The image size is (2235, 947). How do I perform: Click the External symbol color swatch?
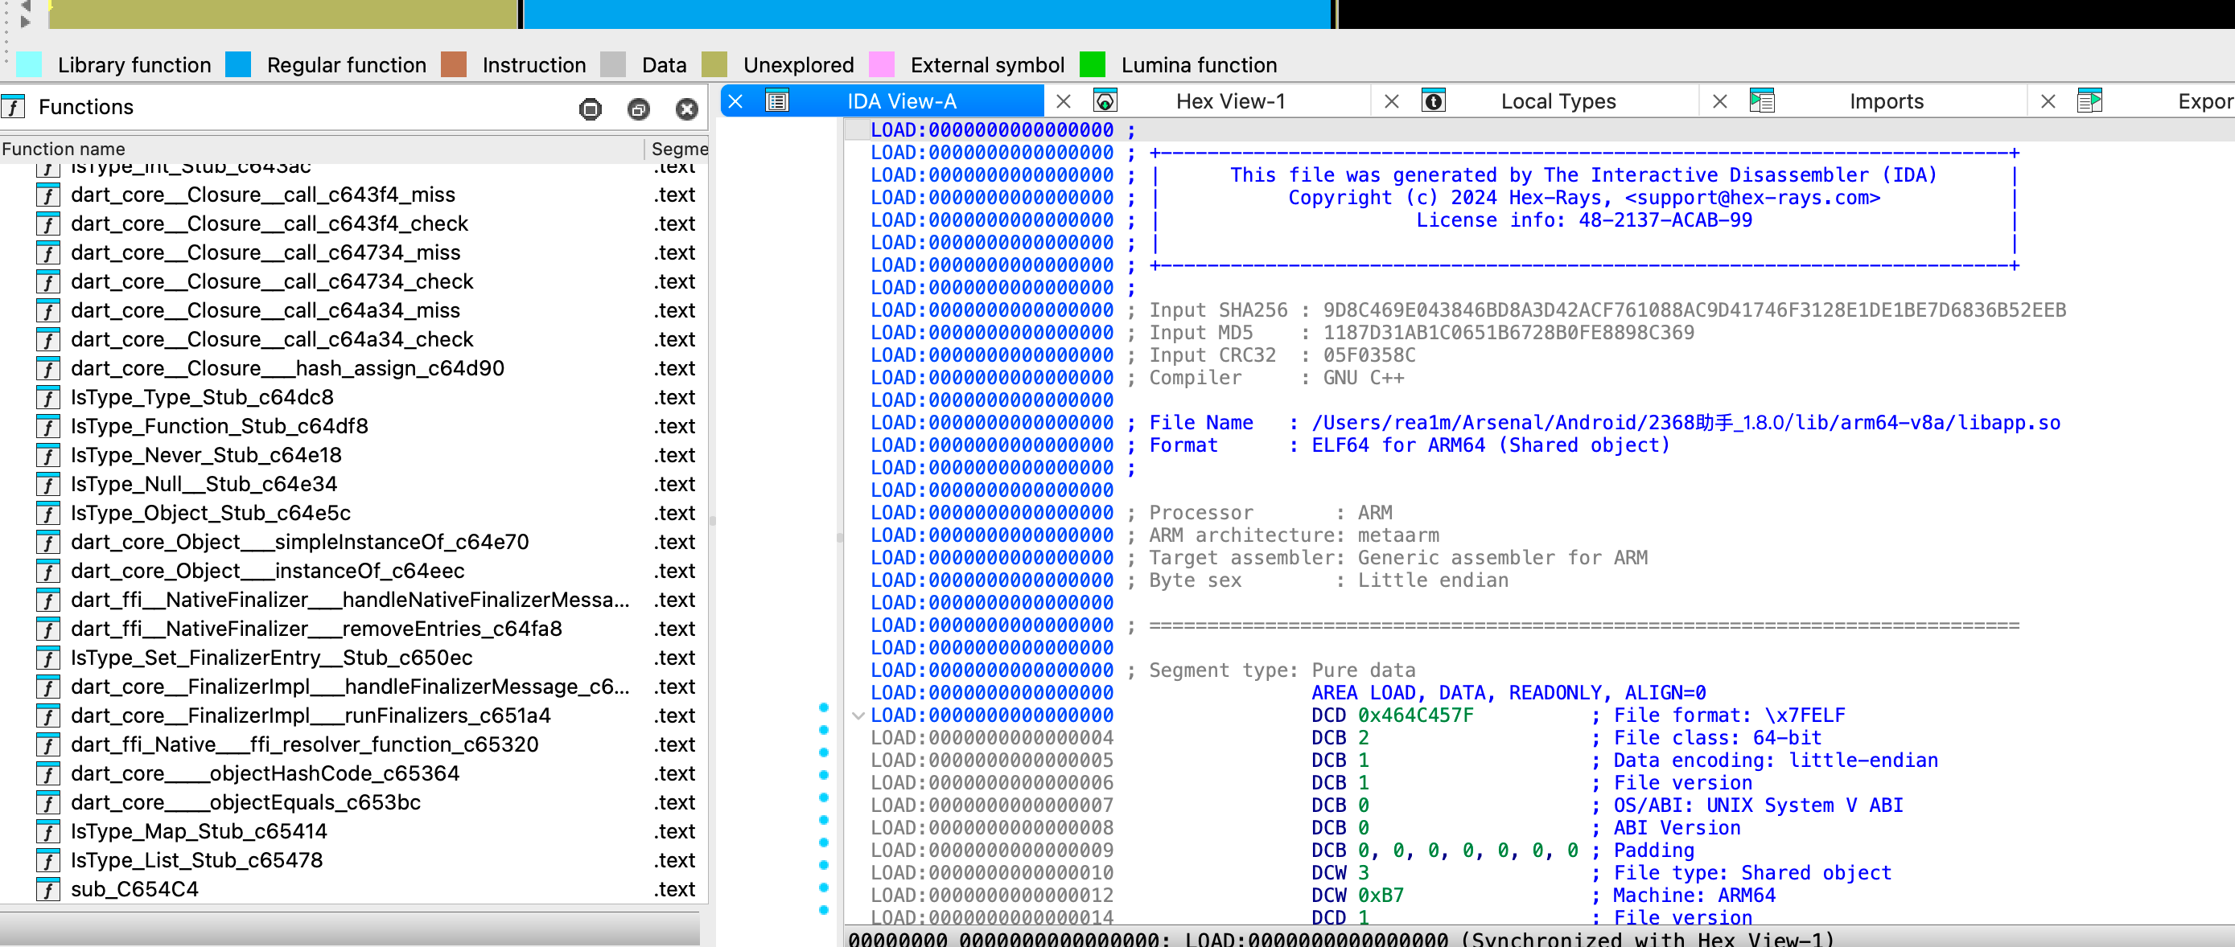pos(882,64)
